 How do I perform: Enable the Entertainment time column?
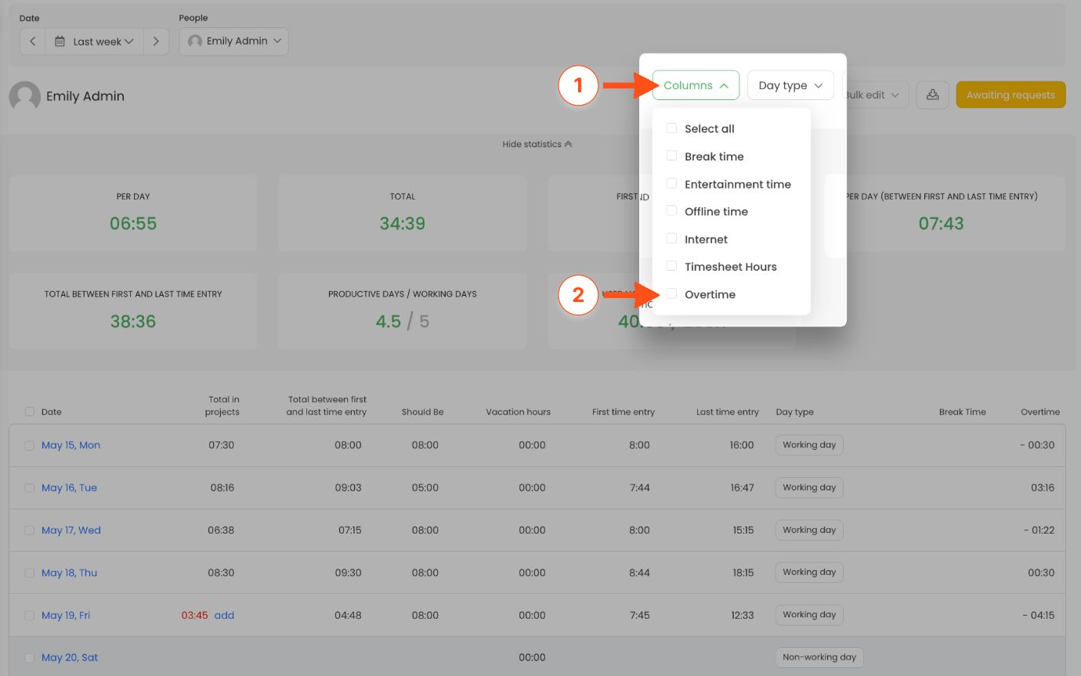click(671, 183)
